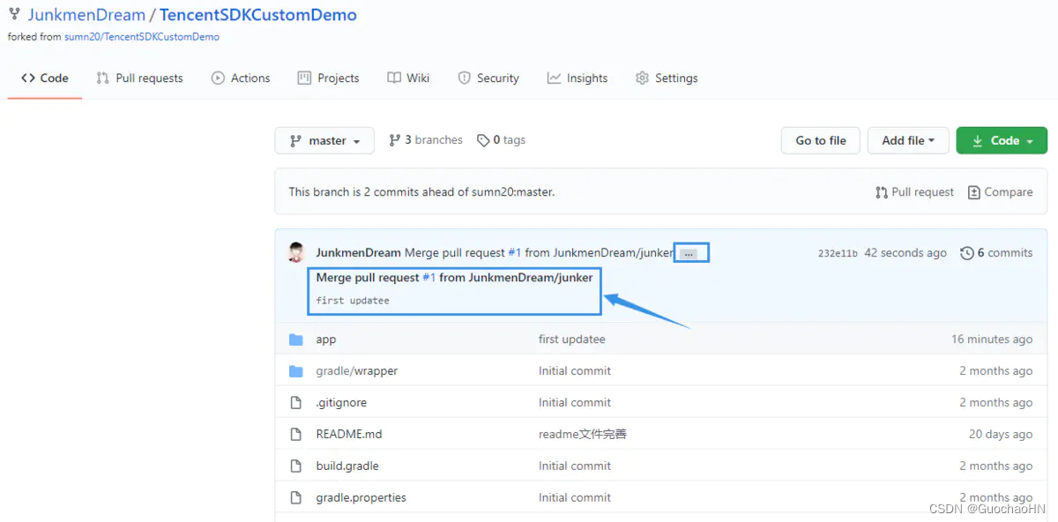This screenshot has height=522, width=1058.
Task: Click the .gitignore file icon
Action: point(296,403)
